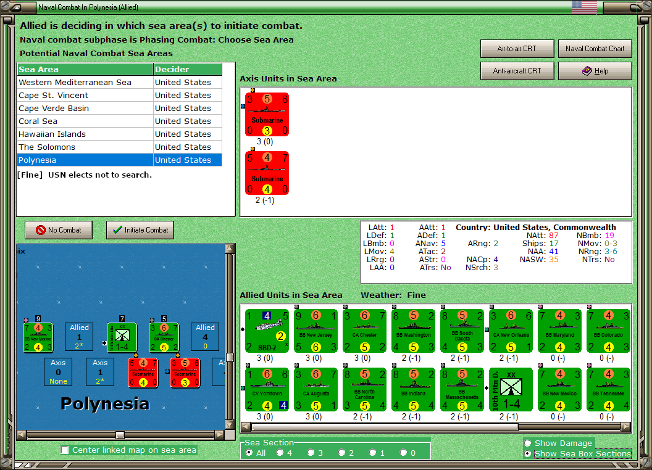Select sea section 1 radio button
The image size is (652, 470).
click(372, 453)
